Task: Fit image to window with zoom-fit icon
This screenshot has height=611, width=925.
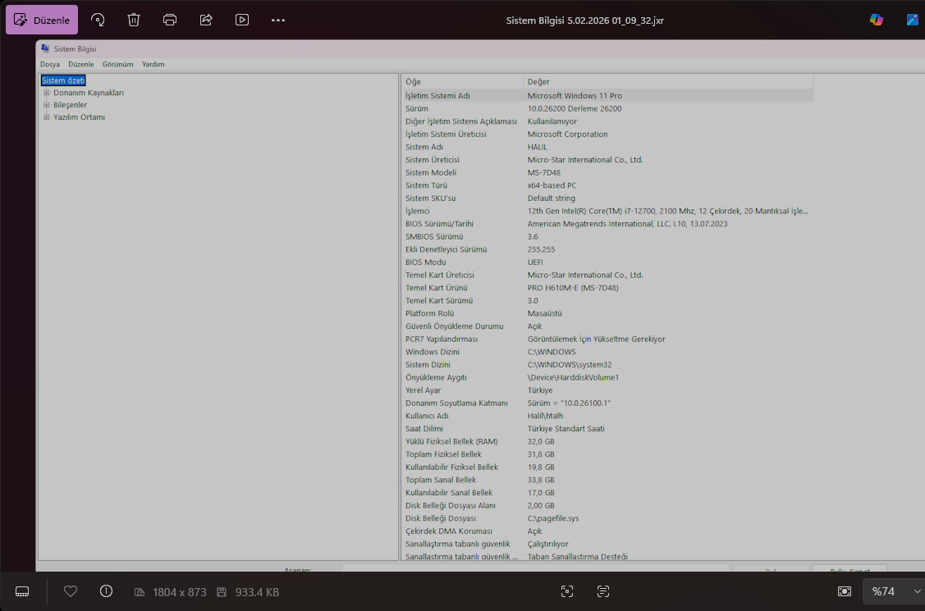Action: click(x=845, y=591)
